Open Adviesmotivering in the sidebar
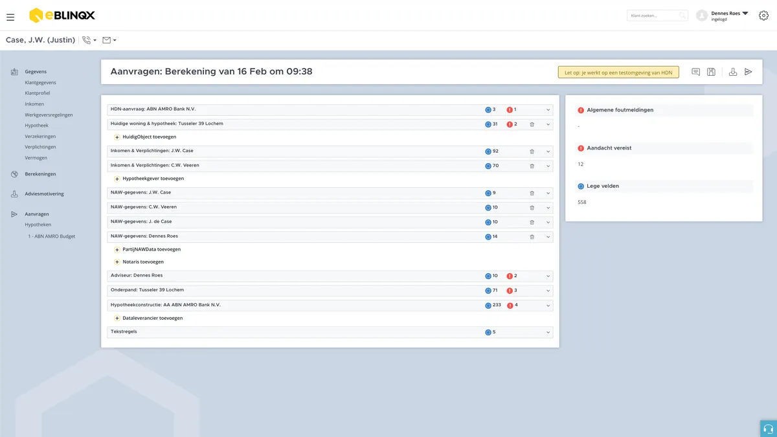777x437 pixels. point(44,194)
